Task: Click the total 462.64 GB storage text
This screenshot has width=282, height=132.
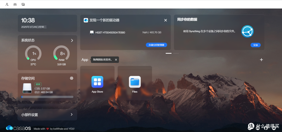Action: 44,92
